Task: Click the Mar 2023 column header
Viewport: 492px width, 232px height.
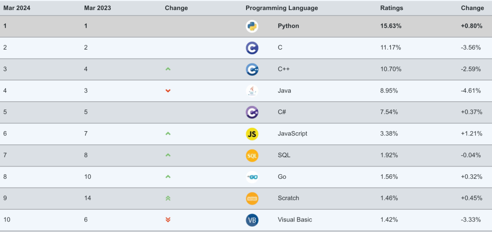Action: 97,8
